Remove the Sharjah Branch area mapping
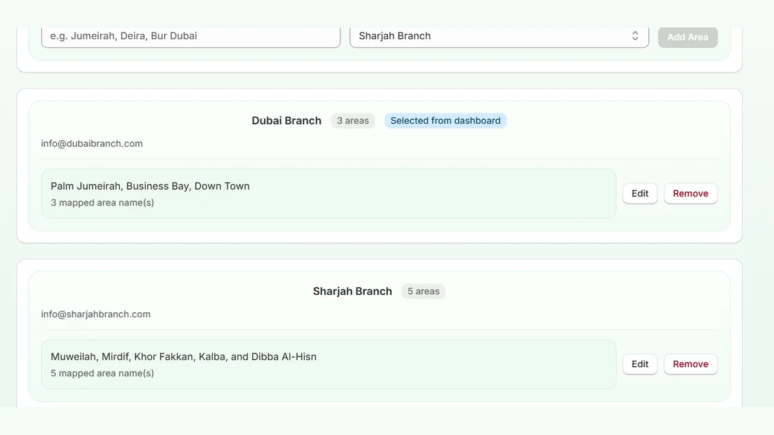774x435 pixels. click(x=691, y=364)
